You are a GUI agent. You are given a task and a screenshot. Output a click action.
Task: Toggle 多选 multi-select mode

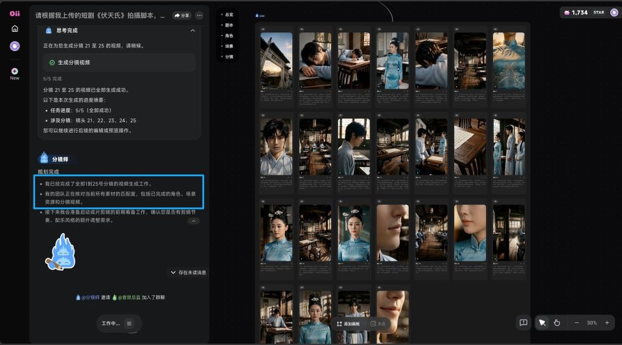[378, 324]
